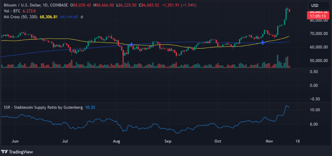332x156 pixels.
Task: Click the high price H88,666.00 value
Action: 104,5
